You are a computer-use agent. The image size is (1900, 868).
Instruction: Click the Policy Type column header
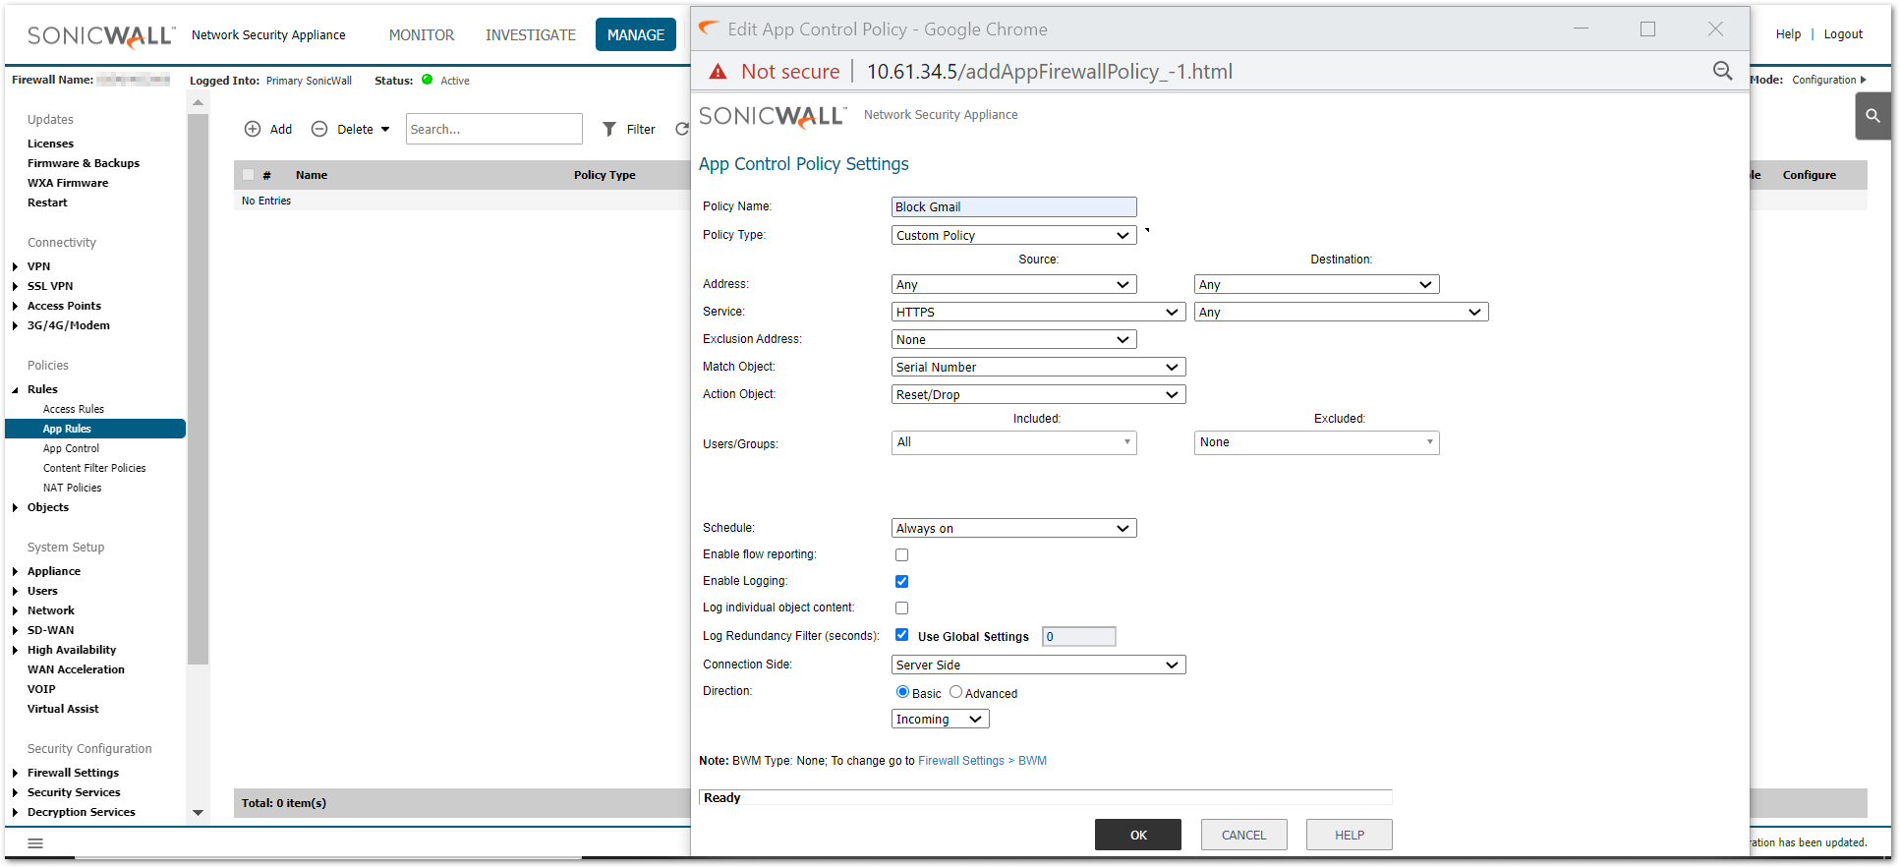605,175
